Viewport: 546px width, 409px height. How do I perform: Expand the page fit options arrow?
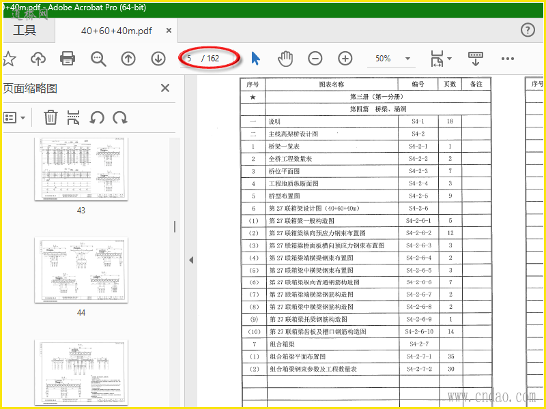pos(449,59)
